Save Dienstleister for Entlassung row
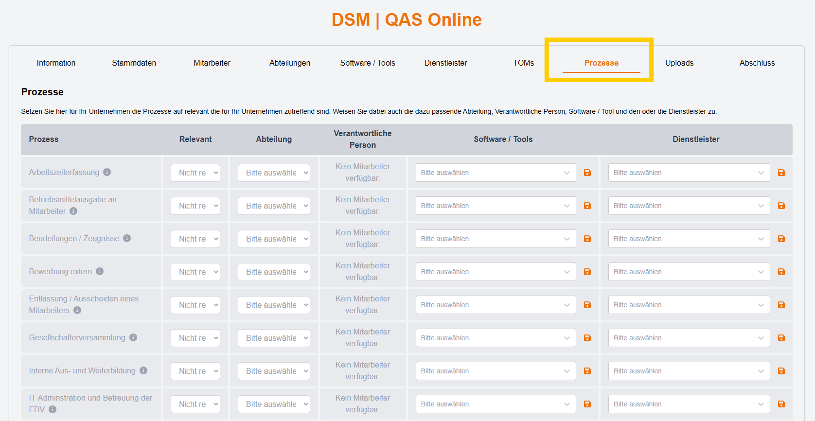The width and height of the screenshot is (815, 421). (781, 305)
